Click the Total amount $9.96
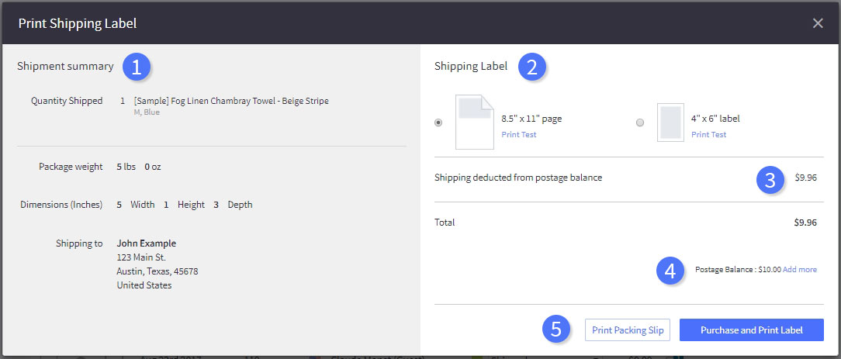The image size is (841, 359). pos(805,223)
